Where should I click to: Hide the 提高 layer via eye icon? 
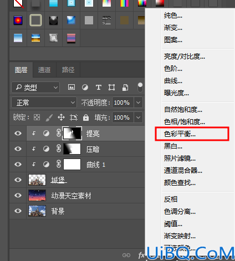pos(18,133)
